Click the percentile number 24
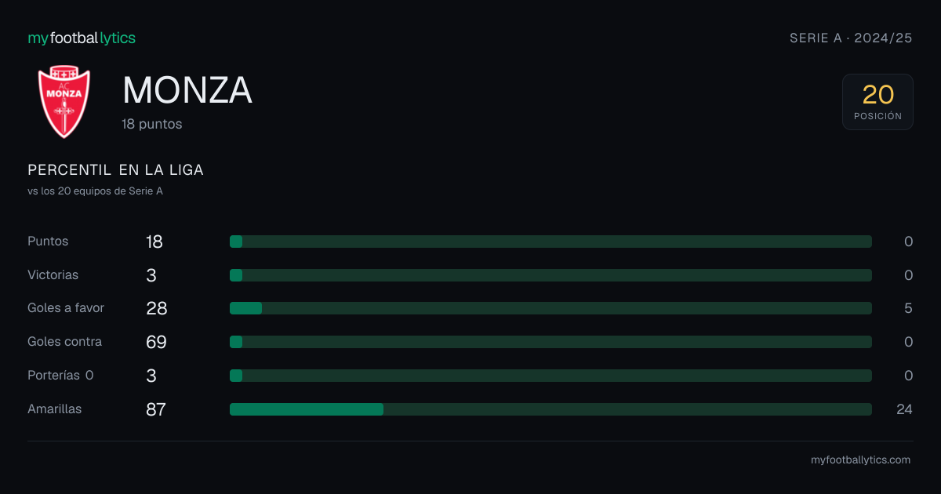 pyautogui.click(x=904, y=409)
